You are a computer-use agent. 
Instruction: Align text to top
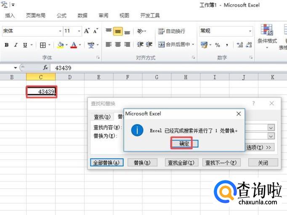(109, 31)
